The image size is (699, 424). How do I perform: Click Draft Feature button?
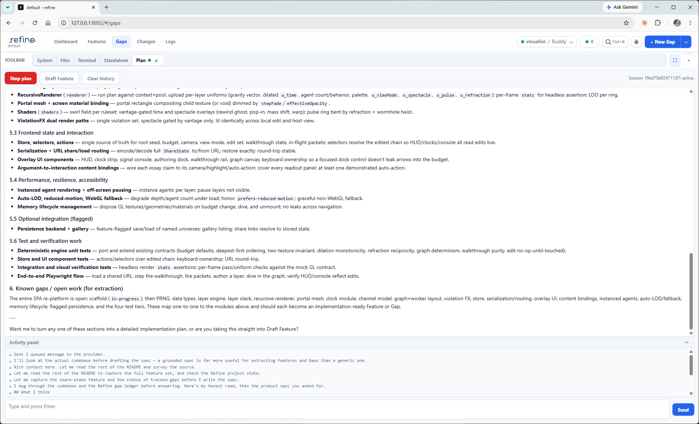coord(59,78)
